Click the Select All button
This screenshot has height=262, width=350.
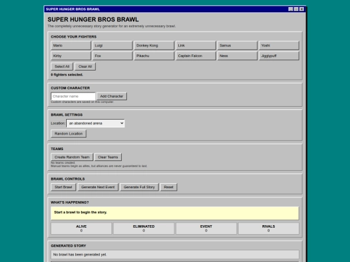[x=62, y=67]
